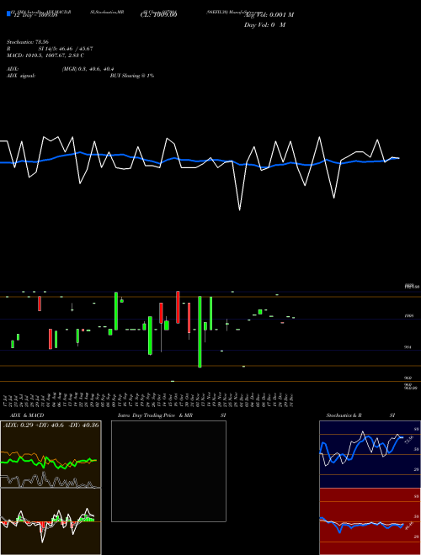The image size is (421, 555).
Task: Click the 'CL: 1009.00' closing price text
Action: tap(159, 15)
